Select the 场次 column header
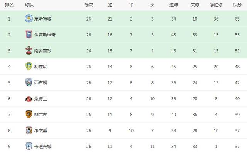Image resolution: width=247 pixels, height=154 pixels. click(x=89, y=5)
